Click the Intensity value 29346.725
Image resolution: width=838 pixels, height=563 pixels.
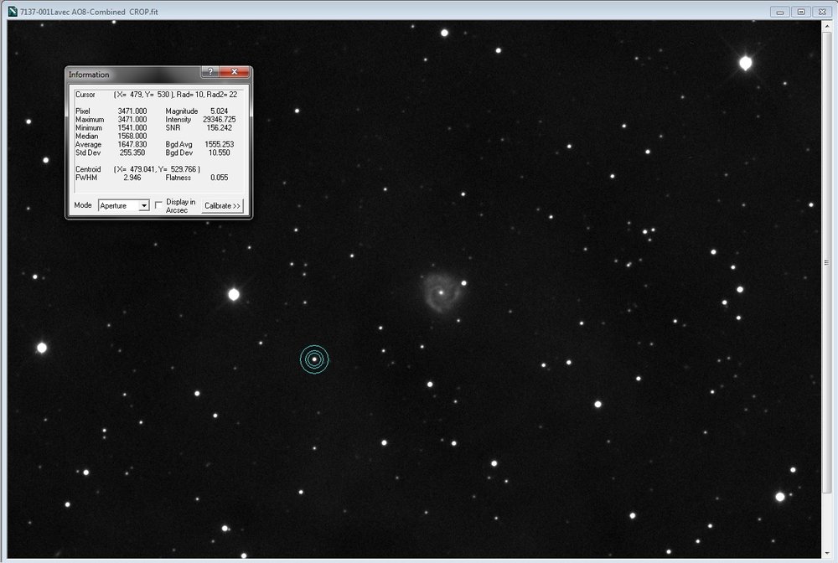pos(219,120)
